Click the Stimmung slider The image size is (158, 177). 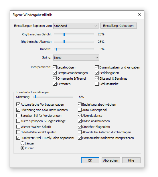point(53,97)
